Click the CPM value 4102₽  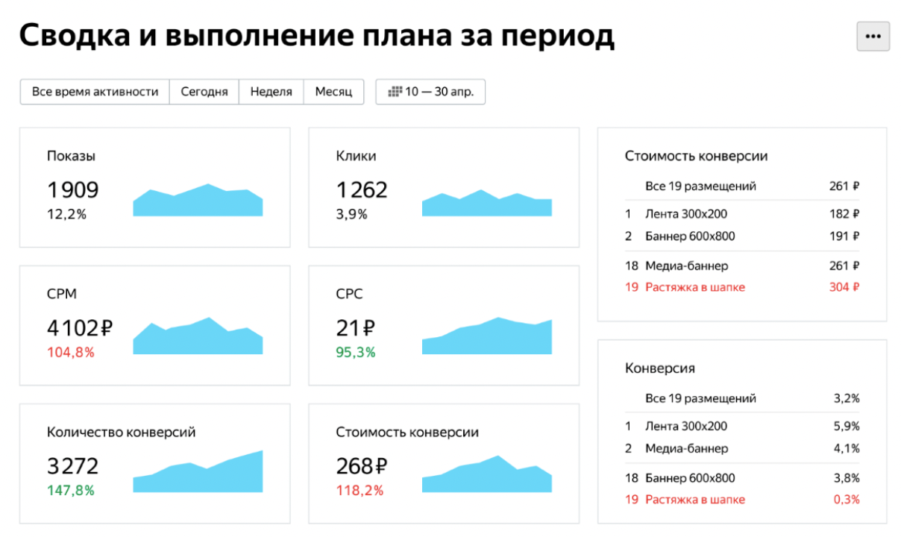(x=81, y=328)
